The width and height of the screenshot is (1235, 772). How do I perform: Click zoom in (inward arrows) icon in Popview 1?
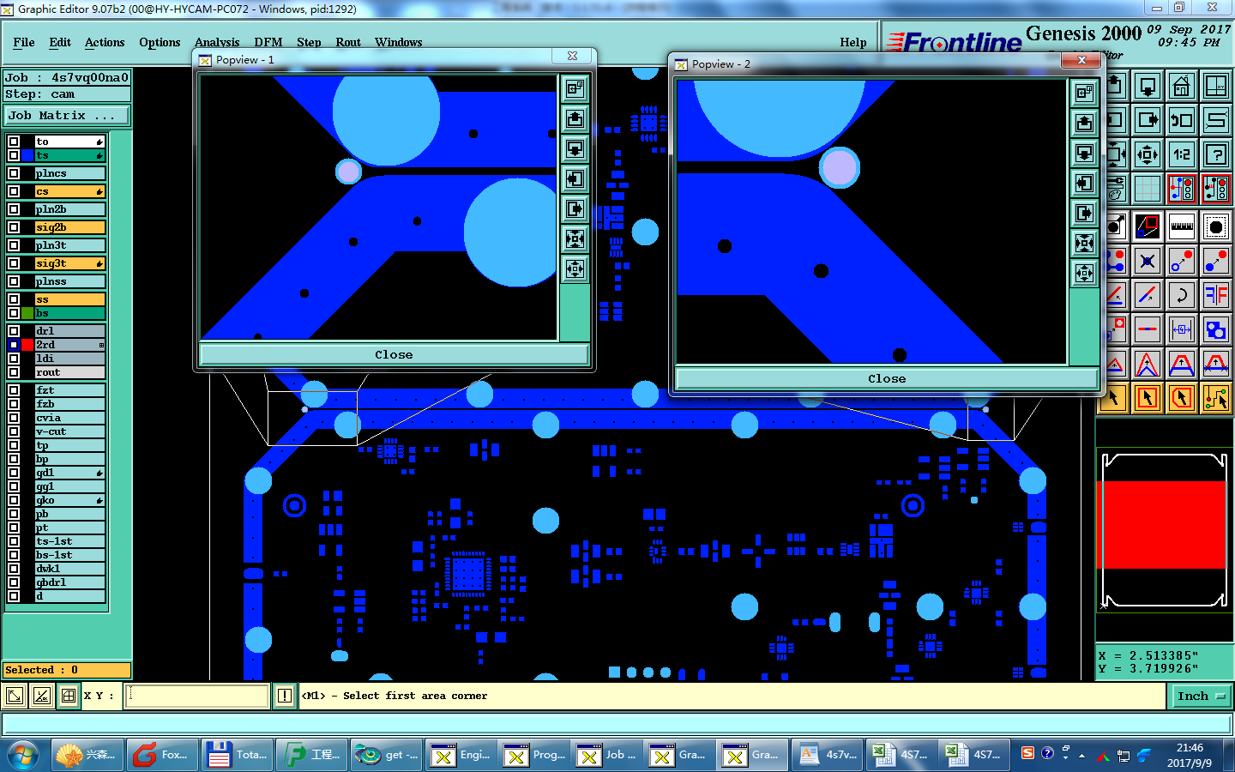point(575,238)
